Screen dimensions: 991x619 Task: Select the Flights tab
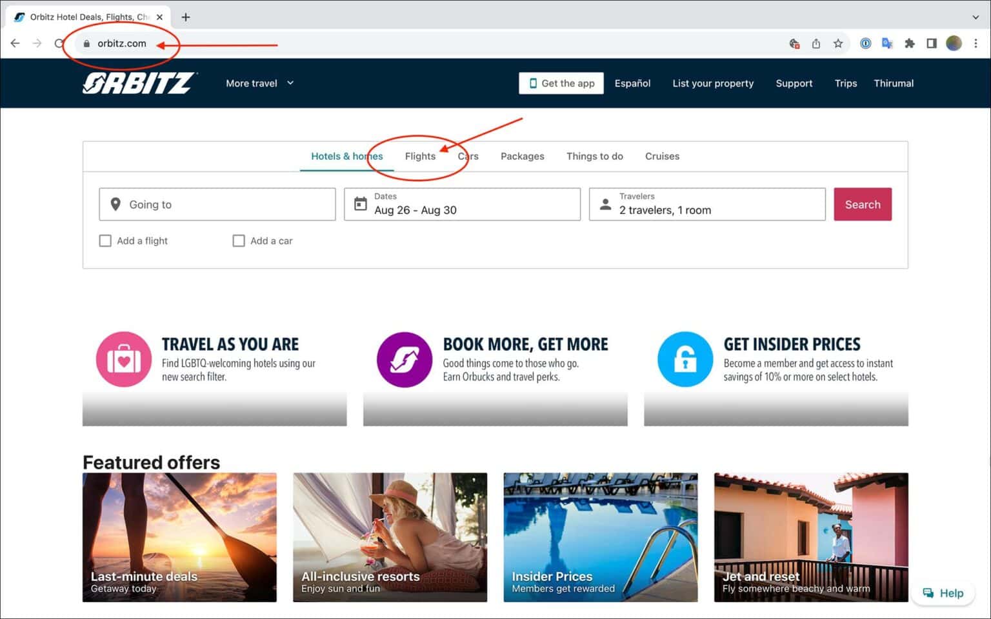tap(420, 156)
